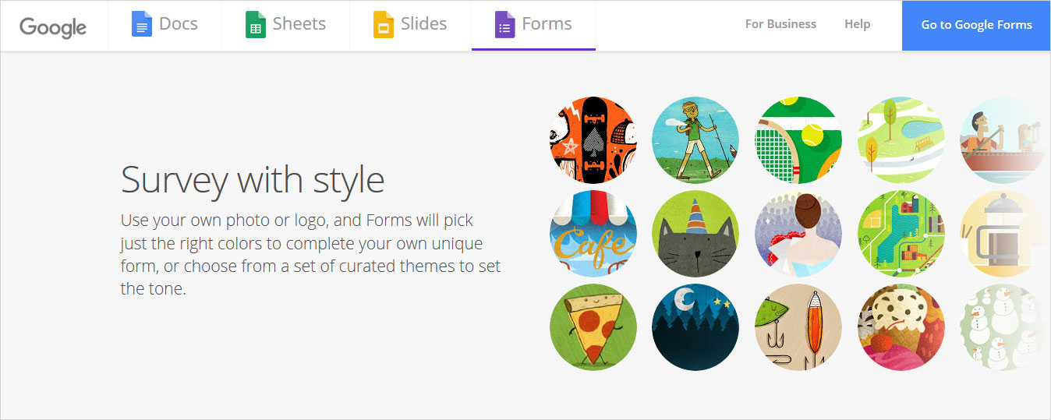Pick the French press coffee theme

click(x=1002, y=234)
